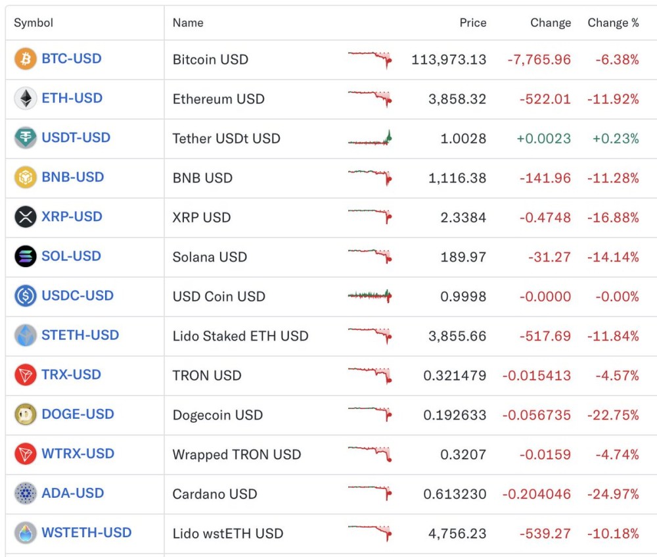This screenshot has height=557, width=657.
Task: Open the TRX-USD symbol link
Action: [71, 374]
